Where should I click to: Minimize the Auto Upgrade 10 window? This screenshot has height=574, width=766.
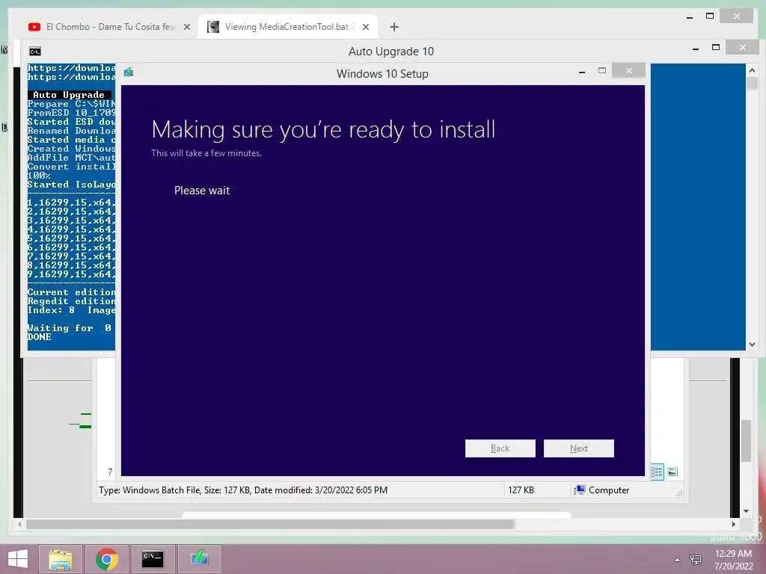[x=695, y=49]
